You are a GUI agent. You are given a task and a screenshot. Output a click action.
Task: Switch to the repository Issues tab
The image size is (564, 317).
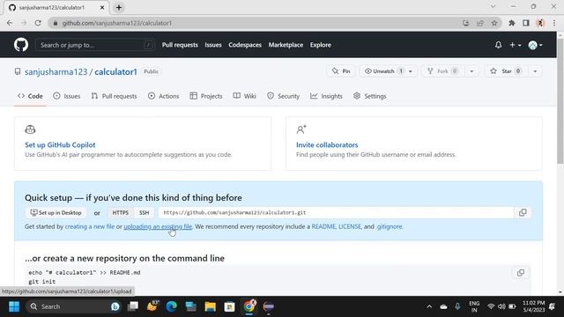click(67, 96)
